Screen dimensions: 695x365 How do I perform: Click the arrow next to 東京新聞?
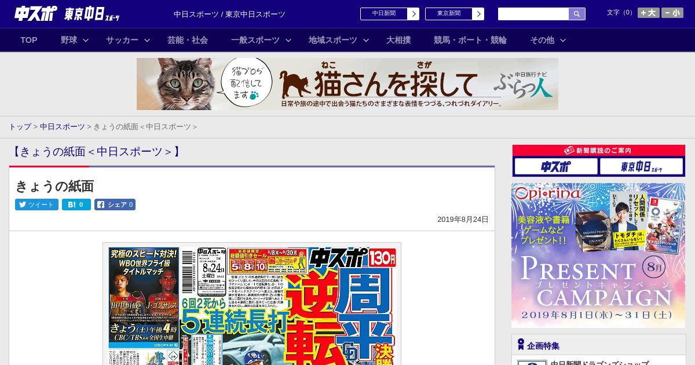pos(478,14)
